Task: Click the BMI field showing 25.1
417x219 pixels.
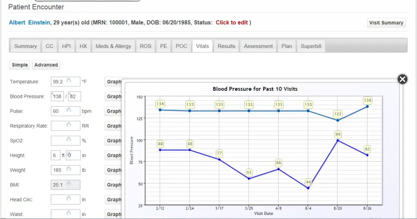Action: pos(65,185)
